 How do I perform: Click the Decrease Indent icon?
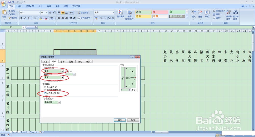(x=71, y=18)
